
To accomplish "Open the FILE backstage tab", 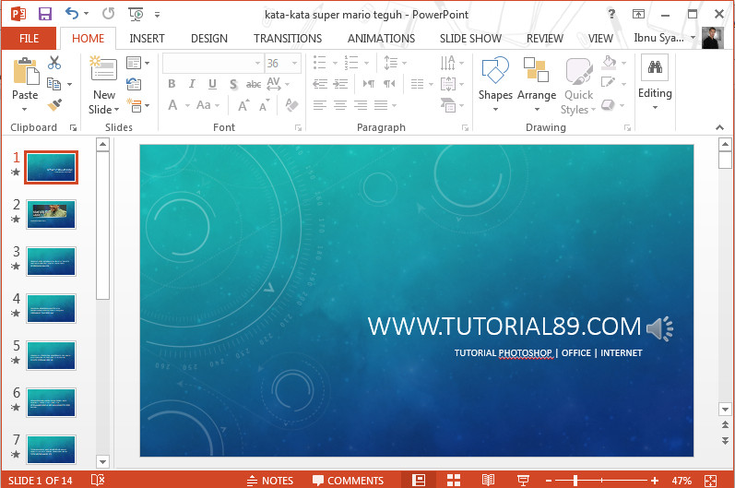I will (30, 39).
